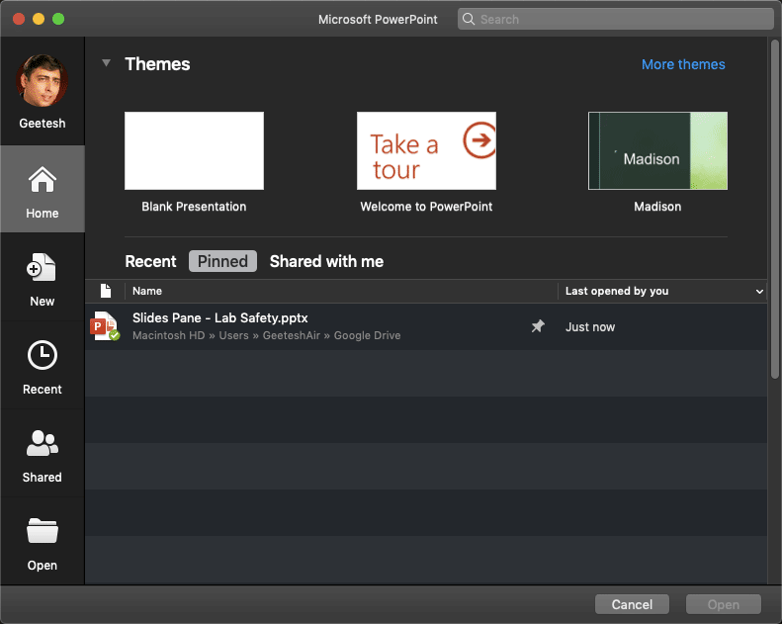
Task: Focus the Search input field
Action: tap(616, 19)
